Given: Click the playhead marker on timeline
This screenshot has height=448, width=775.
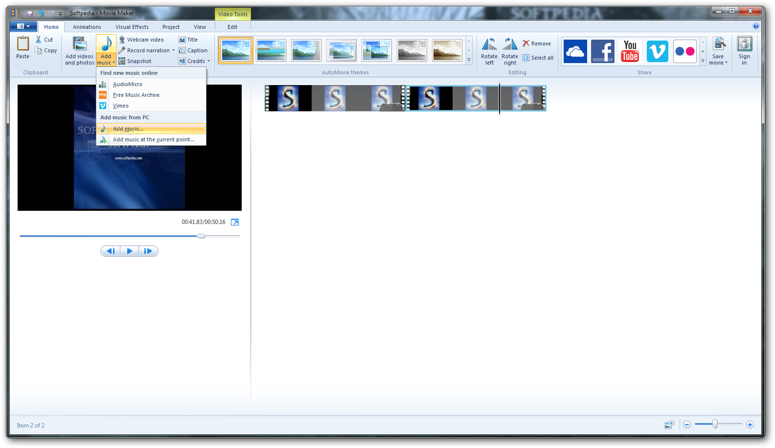Looking at the screenshot, I should click(x=500, y=98).
